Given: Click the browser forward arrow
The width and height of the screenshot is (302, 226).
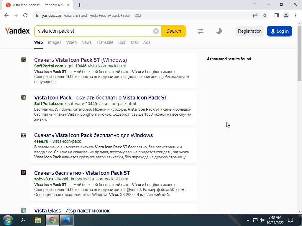Looking at the screenshot, I should [x=16, y=15].
